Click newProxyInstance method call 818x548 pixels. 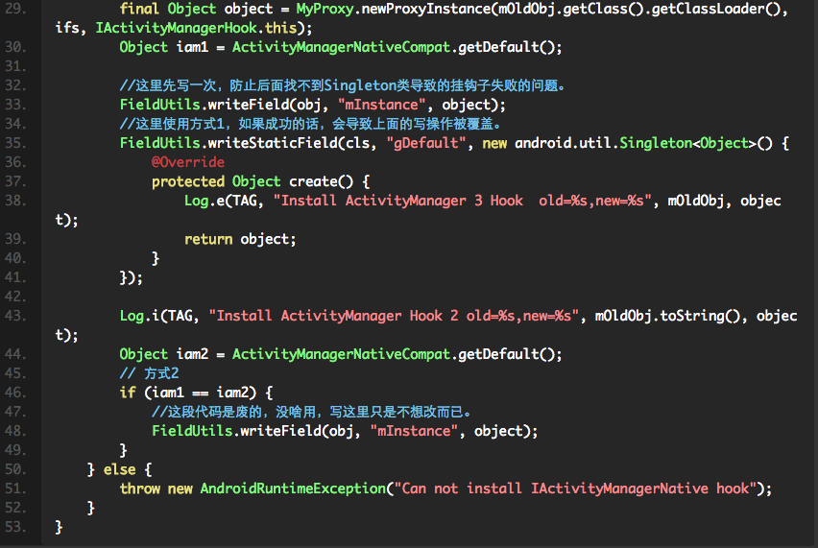point(426,9)
